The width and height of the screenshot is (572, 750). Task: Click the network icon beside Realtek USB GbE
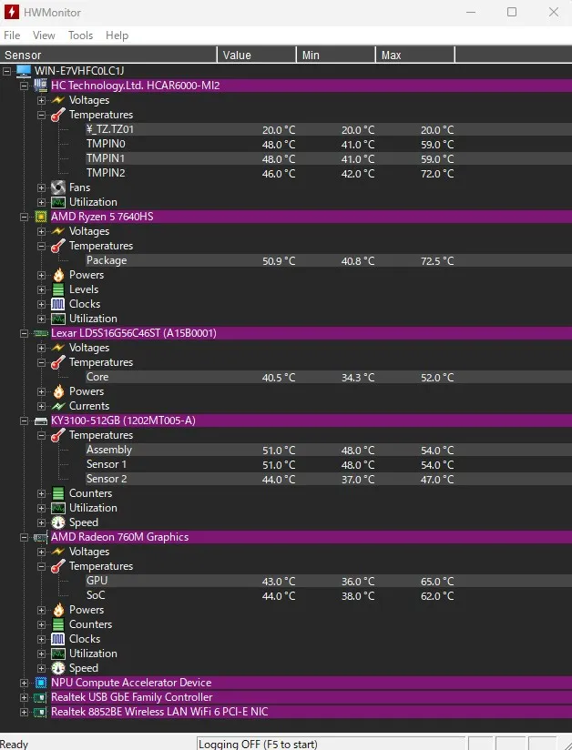pos(41,697)
